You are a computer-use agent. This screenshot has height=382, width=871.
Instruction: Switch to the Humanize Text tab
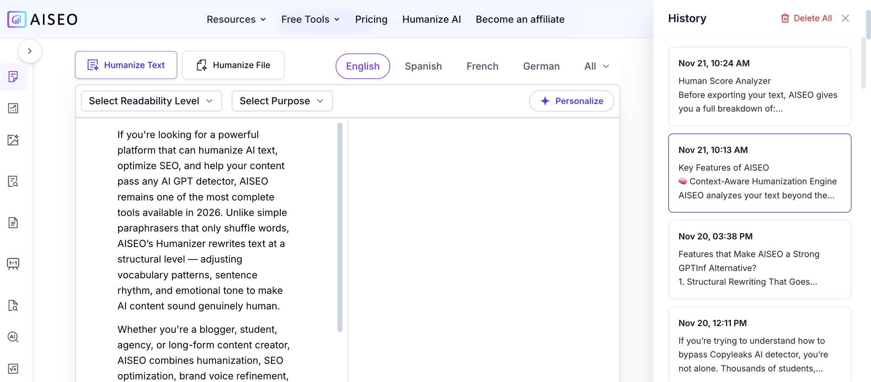click(x=126, y=65)
